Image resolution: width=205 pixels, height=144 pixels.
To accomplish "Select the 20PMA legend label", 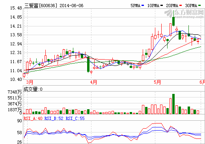I will [x=172, y=6].
